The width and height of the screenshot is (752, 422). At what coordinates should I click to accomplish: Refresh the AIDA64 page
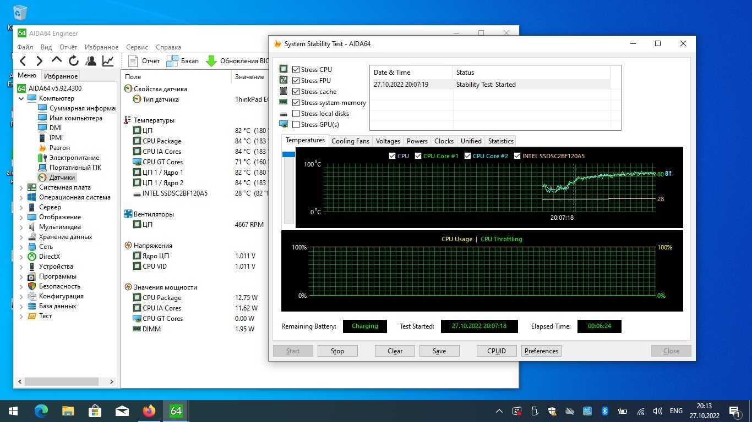point(74,61)
